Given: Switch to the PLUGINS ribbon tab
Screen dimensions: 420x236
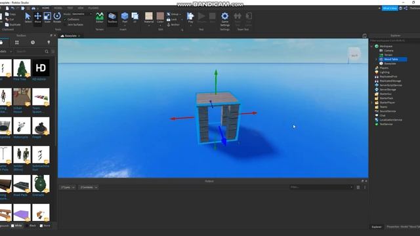Looking at the screenshot, I should point(93,9).
